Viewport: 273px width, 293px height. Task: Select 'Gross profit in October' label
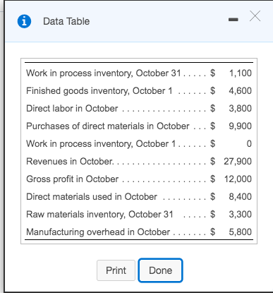click(72, 179)
